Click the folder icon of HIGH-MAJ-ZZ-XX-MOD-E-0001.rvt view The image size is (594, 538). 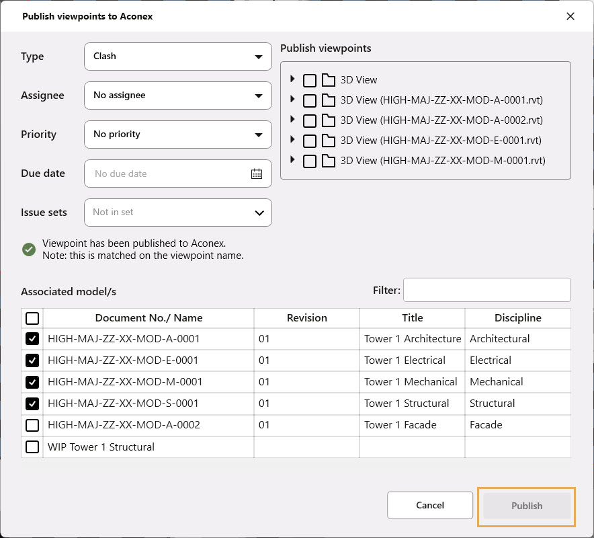pos(328,141)
